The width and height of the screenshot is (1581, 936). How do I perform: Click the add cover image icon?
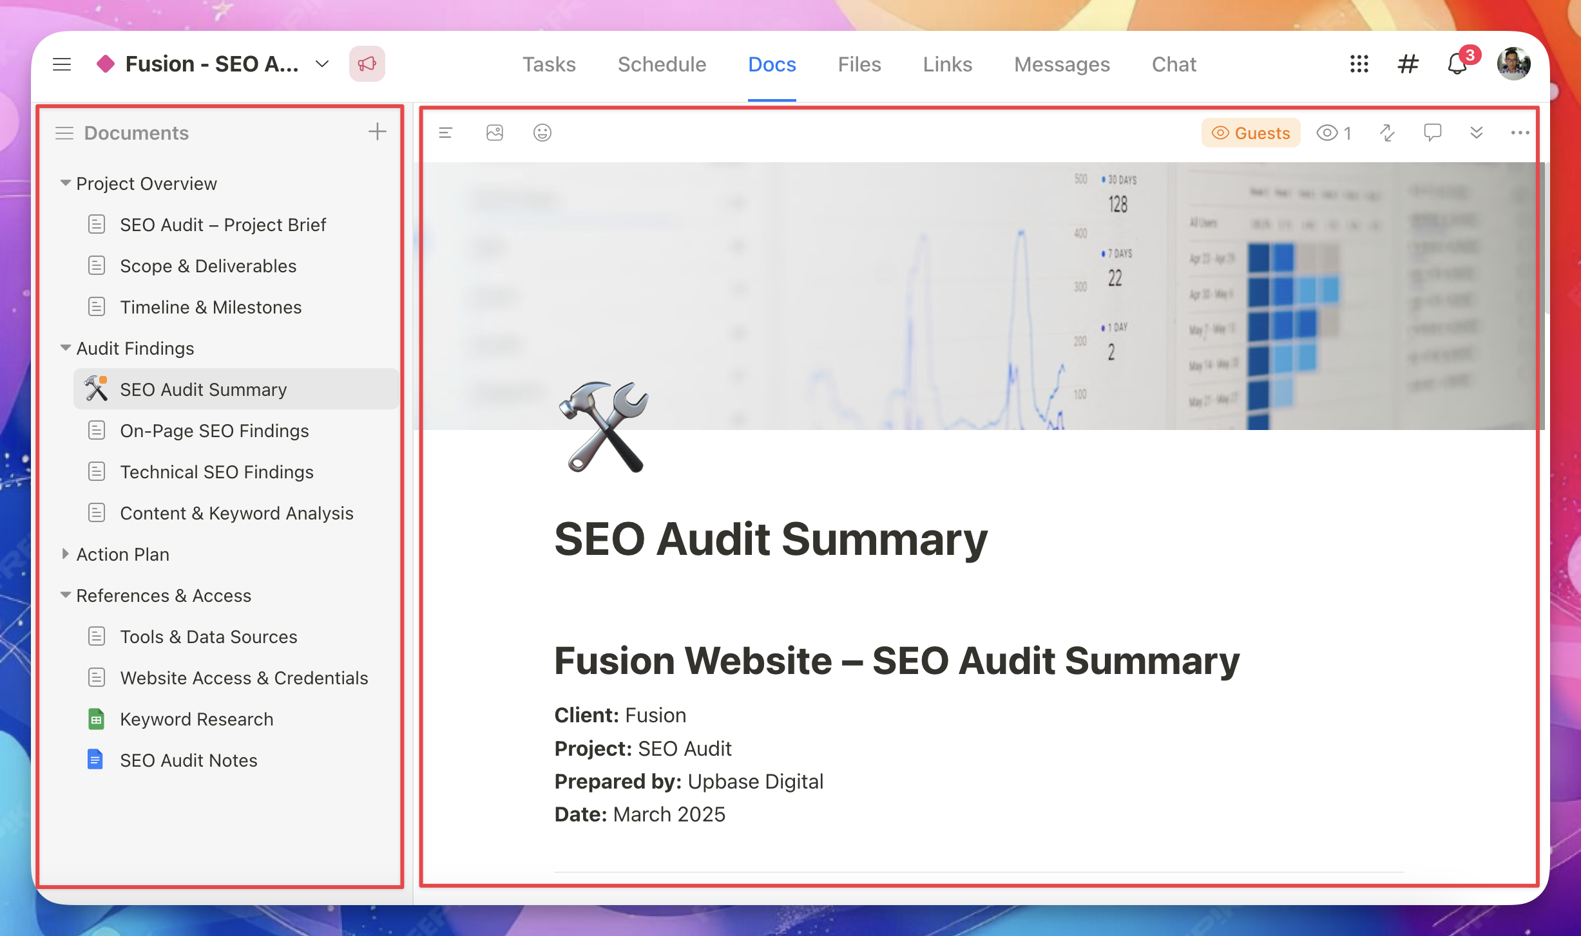point(494,133)
